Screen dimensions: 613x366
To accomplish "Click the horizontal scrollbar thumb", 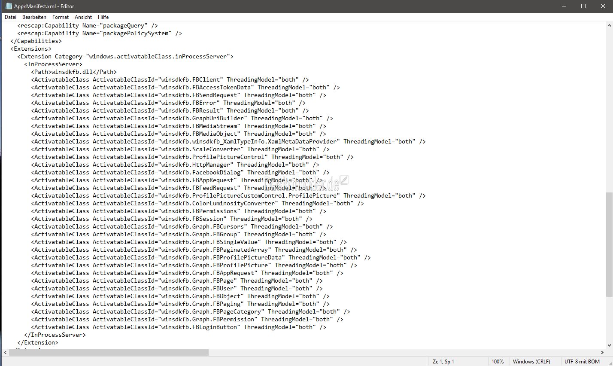I will [x=109, y=352].
